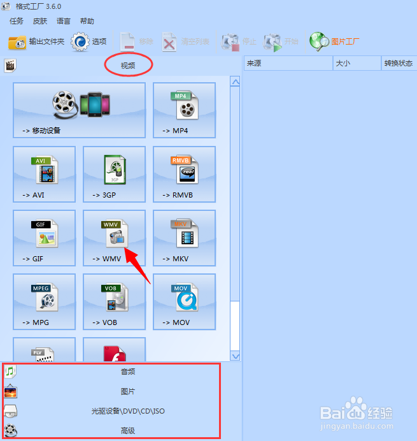417x441 pixels.
Task: Click the film reel advanced icon
Action: [11, 431]
